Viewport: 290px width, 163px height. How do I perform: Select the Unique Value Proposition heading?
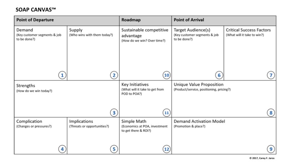coord(199,85)
